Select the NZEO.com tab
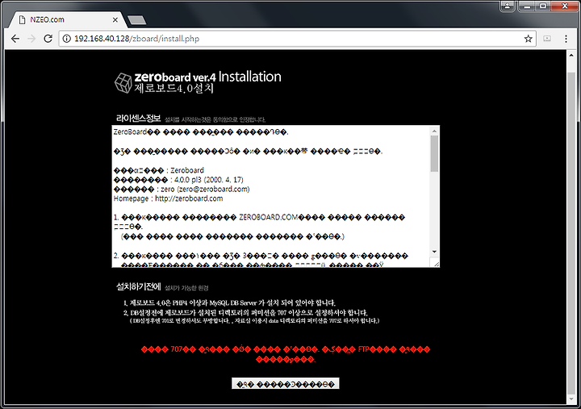The image size is (581, 409). tap(67, 19)
